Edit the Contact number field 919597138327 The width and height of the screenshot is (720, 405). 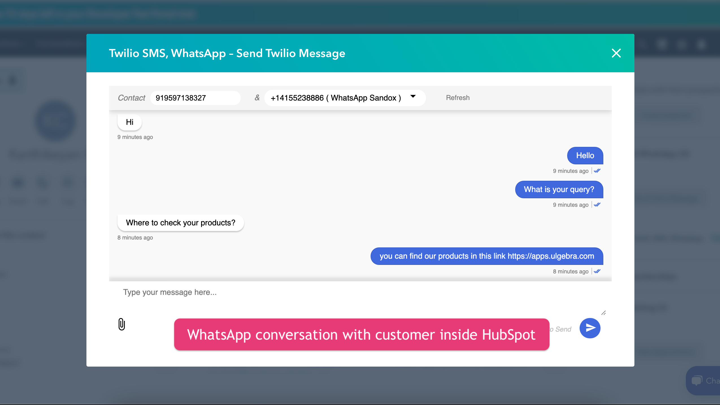[195, 98]
